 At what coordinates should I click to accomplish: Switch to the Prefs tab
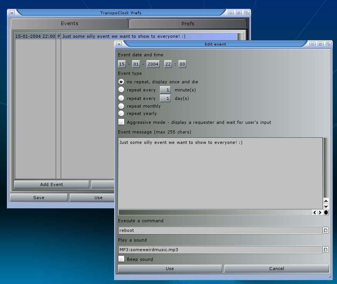pyautogui.click(x=188, y=24)
